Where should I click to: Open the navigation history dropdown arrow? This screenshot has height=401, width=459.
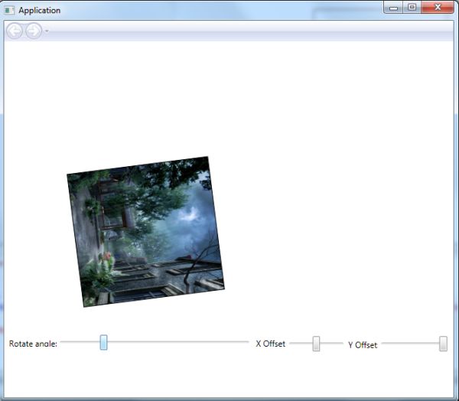click(x=47, y=31)
